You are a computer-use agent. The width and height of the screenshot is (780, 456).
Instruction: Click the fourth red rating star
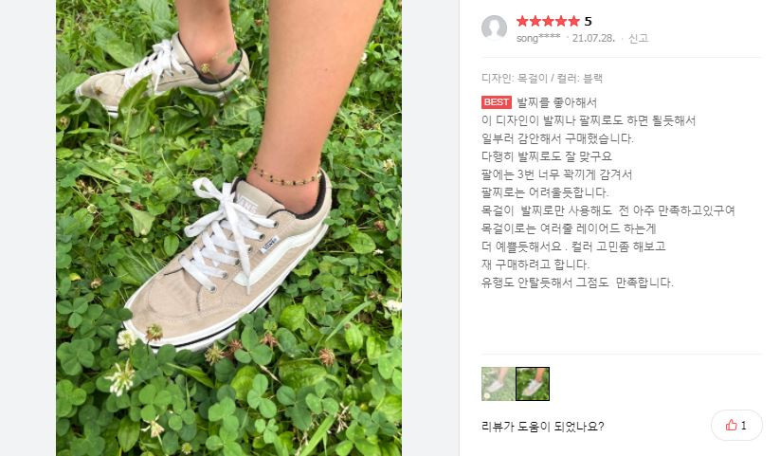[x=561, y=21]
